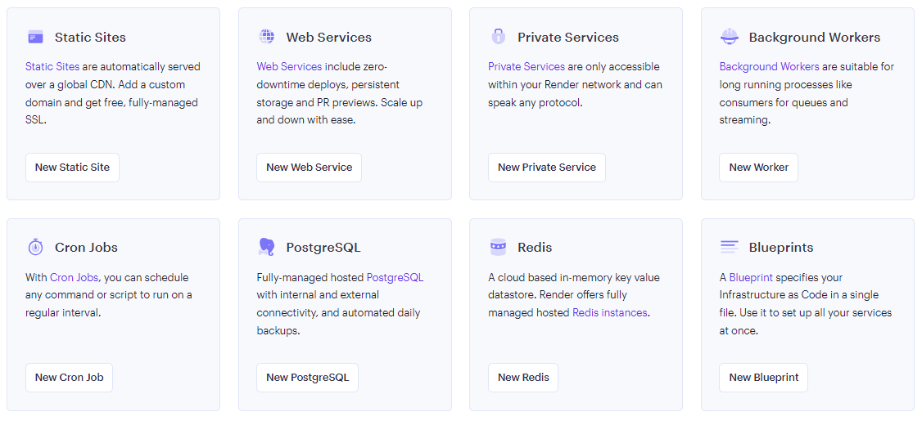Click the New Blueprint button
The width and height of the screenshot is (922, 421).
(x=764, y=378)
